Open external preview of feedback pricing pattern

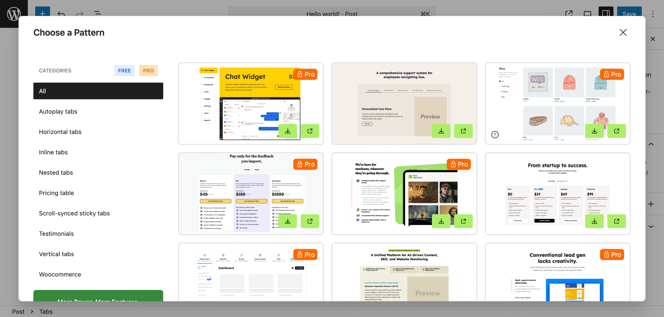coord(310,221)
